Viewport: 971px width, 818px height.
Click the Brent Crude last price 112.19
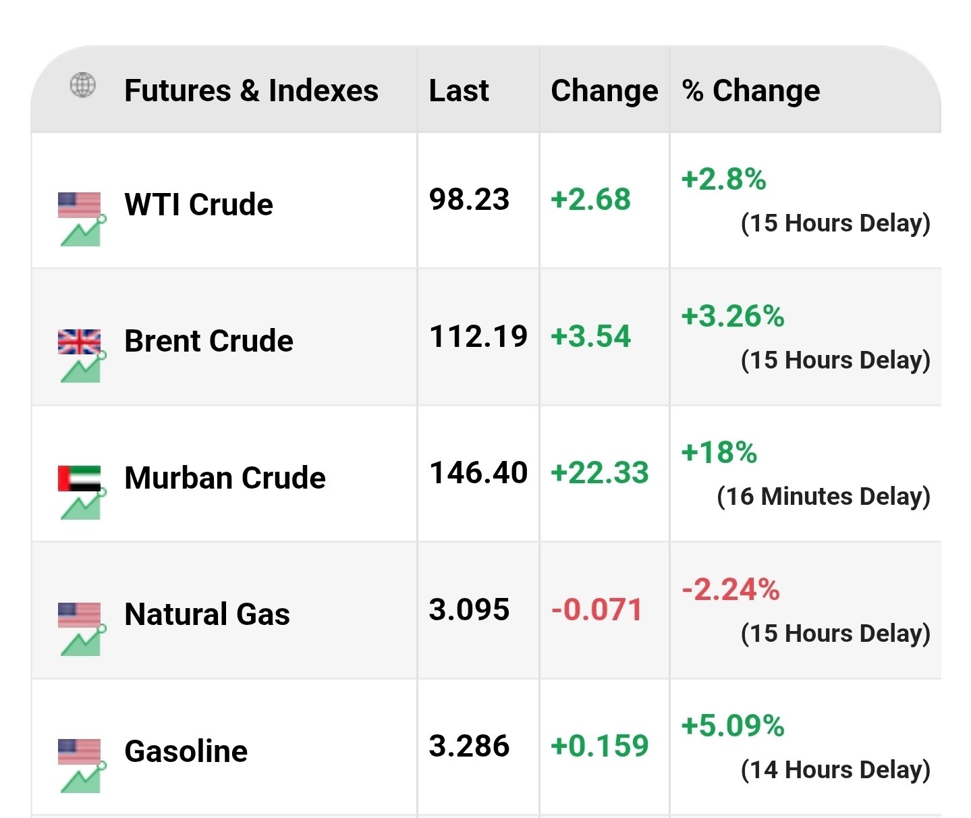[x=478, y=336]
